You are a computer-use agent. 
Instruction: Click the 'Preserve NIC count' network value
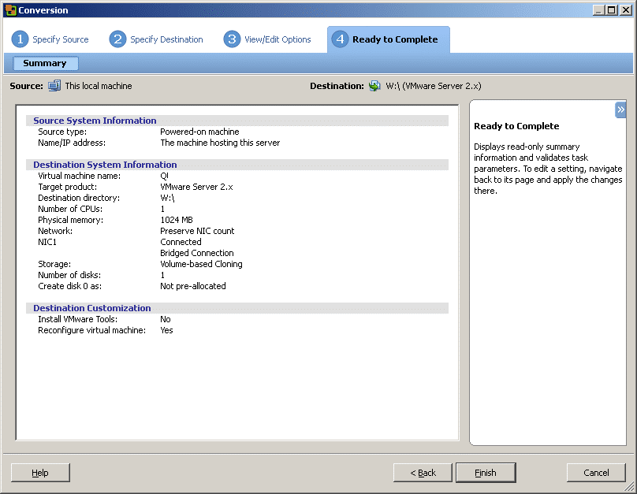coord(197,231)
